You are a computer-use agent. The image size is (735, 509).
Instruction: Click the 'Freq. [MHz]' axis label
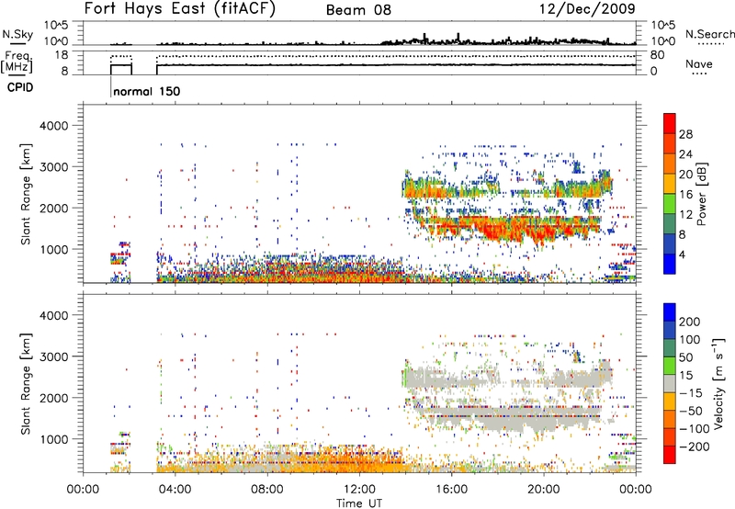[17, 62]
